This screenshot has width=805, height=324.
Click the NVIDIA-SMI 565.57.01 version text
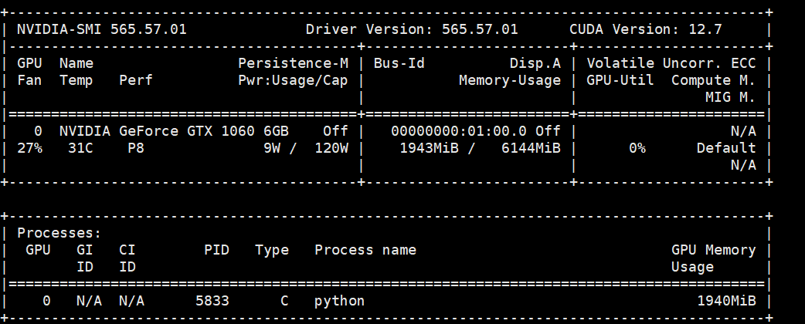pyautogui.click(x=101, y=30)
